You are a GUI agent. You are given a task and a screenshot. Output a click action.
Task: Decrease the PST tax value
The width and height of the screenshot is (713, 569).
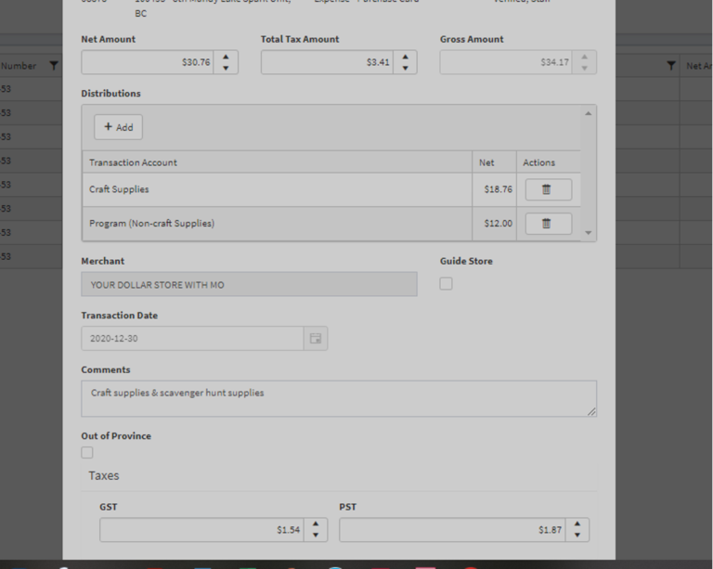pos(577,536)
